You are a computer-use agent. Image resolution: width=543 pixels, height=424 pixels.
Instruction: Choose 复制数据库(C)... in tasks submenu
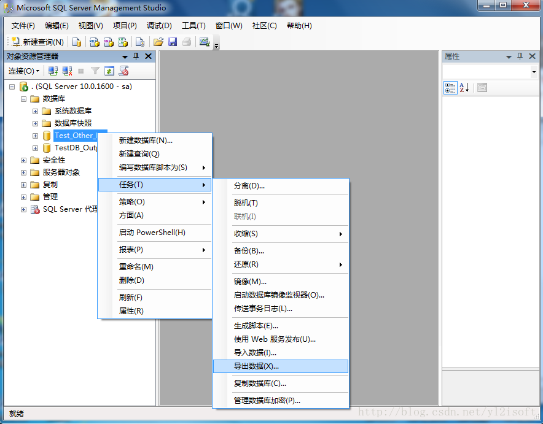coord(281,384)
